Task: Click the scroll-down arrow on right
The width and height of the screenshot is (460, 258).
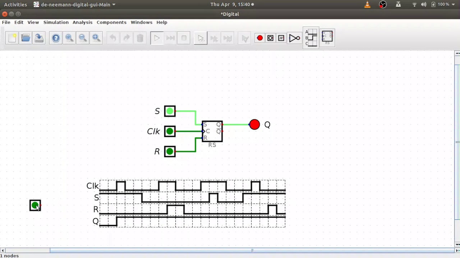Action: (457, 244)
